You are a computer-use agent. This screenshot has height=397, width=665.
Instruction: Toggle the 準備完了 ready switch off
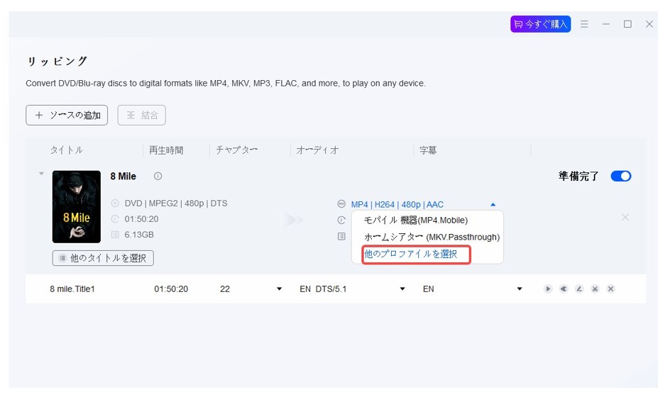pos(621,177)
